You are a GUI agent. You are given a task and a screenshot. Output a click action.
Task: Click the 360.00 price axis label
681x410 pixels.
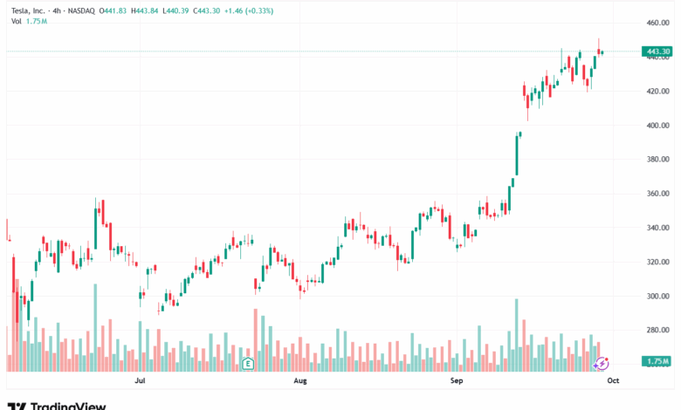657,194
